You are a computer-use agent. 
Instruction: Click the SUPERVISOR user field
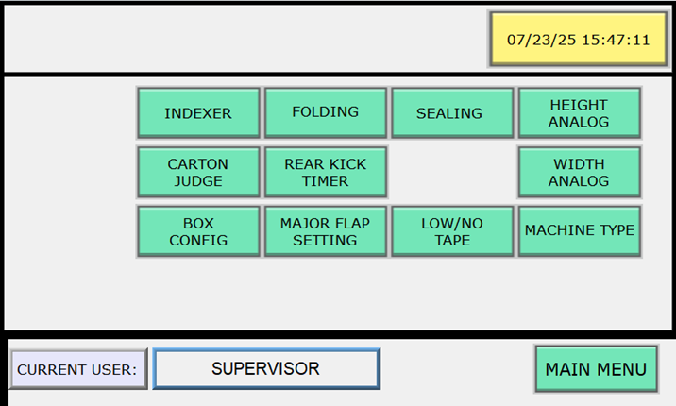pyautogui.click(x=266, y=368)
